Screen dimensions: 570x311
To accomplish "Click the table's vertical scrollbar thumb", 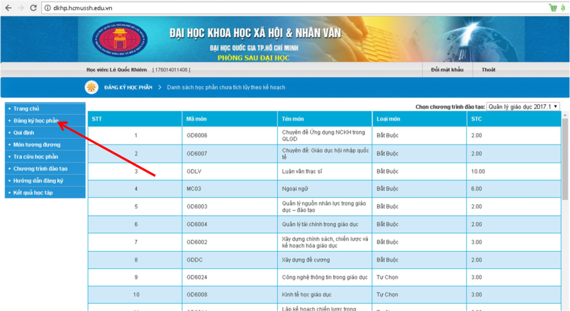I will tap(565, 159).
